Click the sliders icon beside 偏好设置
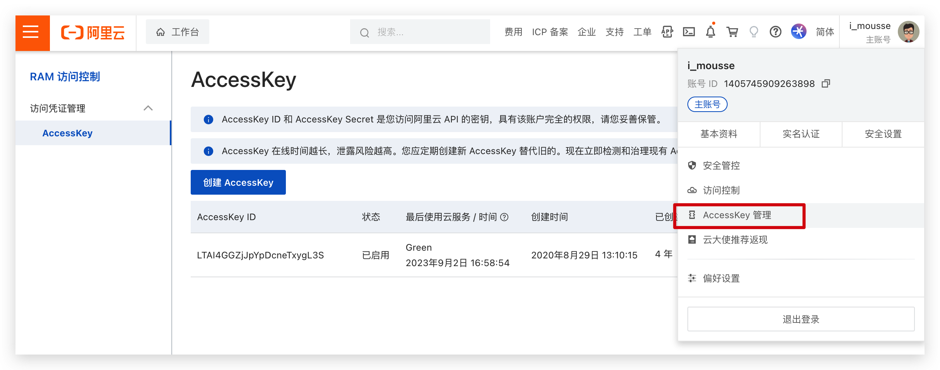The height and width of the screenshot is (370, 940). pos(692,278)
